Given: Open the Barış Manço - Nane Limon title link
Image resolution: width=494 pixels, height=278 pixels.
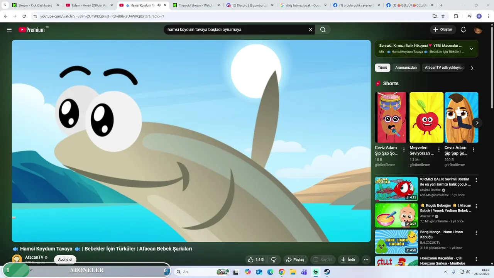Looking at the screenshot, I should coord(442,234).
